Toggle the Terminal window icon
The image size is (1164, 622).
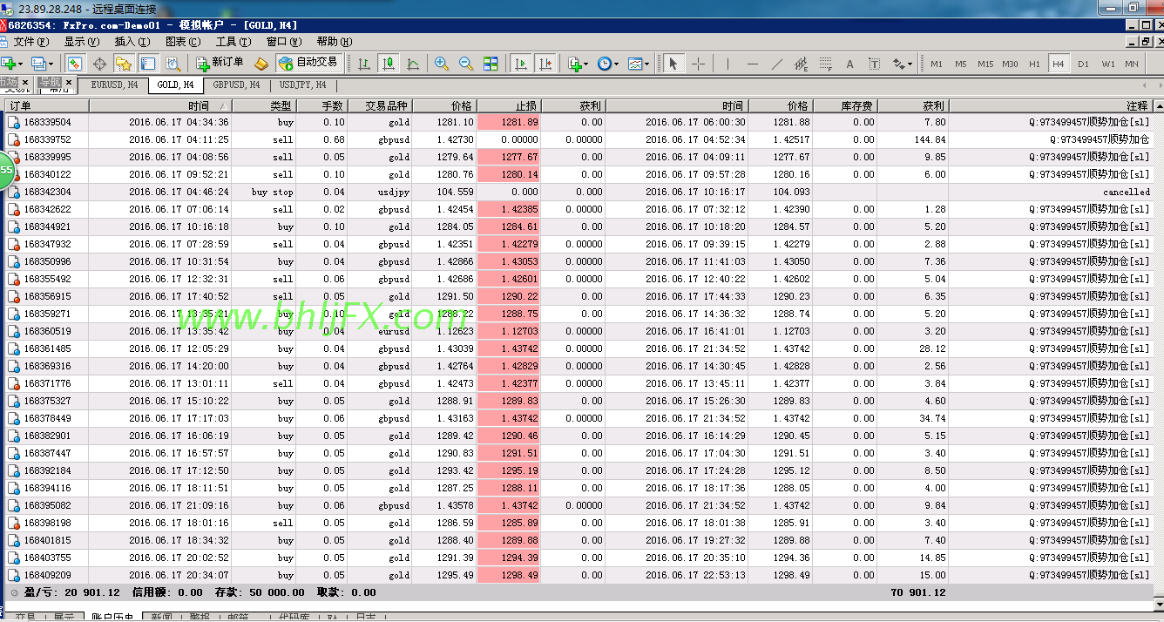coord(148,64)
